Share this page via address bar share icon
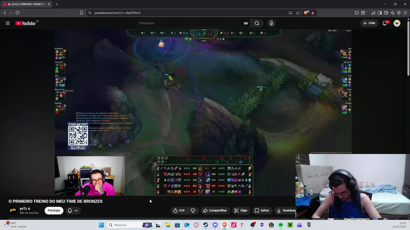 tap(298, 13)
